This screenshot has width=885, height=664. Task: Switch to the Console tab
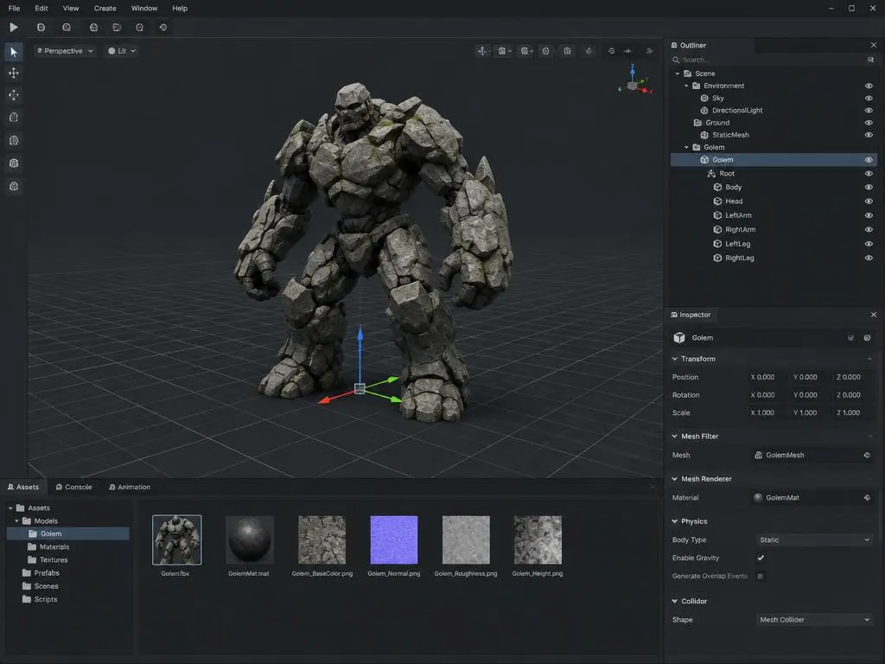pos(74,487)
